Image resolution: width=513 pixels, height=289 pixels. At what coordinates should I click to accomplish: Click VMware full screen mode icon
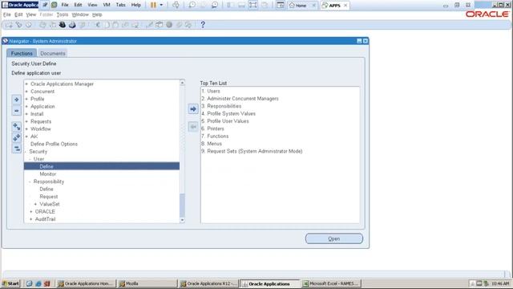click(253, 5)
